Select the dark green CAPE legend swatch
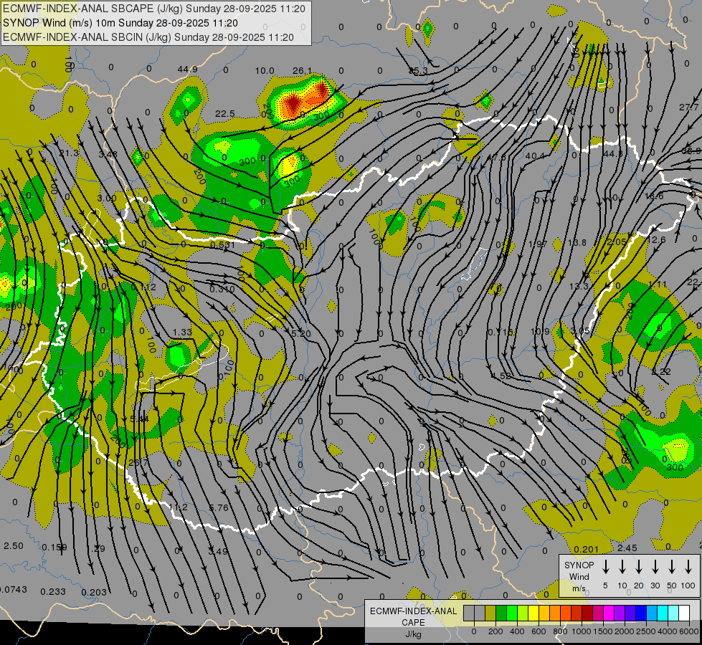This screenshot has height=645, width=702. 501,613
